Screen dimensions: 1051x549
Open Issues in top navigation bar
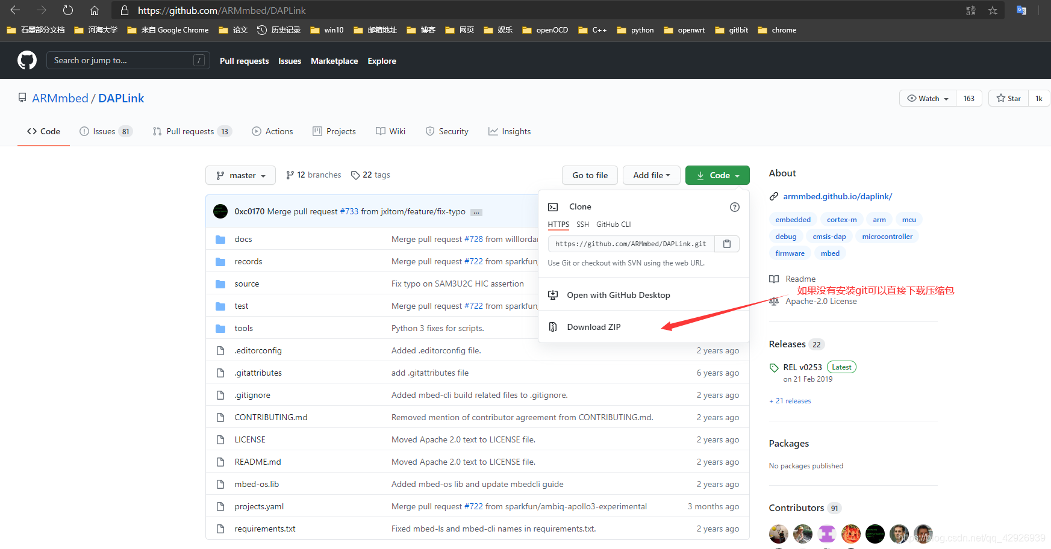coord(290,61)
